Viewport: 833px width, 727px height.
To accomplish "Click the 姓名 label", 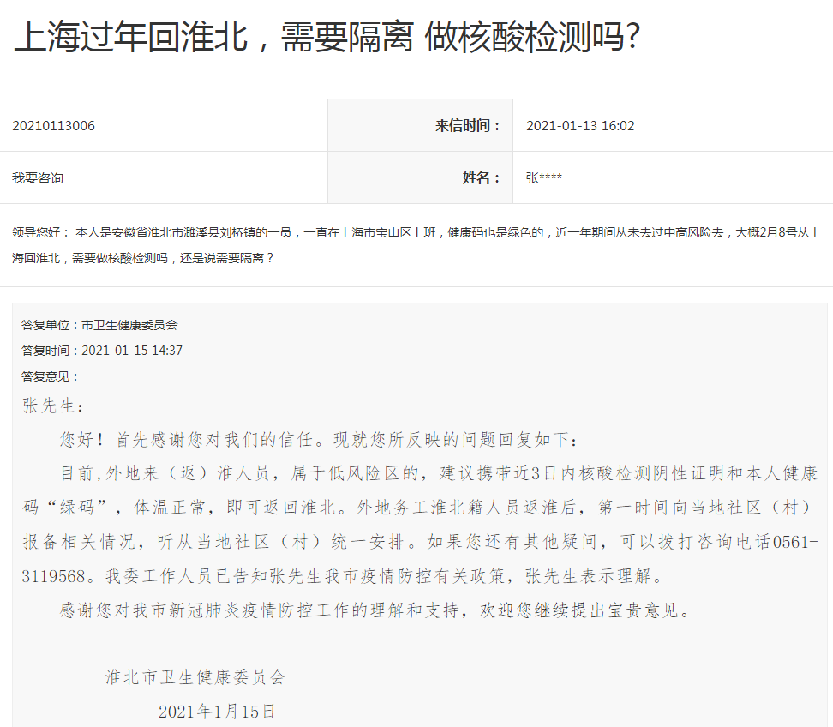I will click(482, 178).
